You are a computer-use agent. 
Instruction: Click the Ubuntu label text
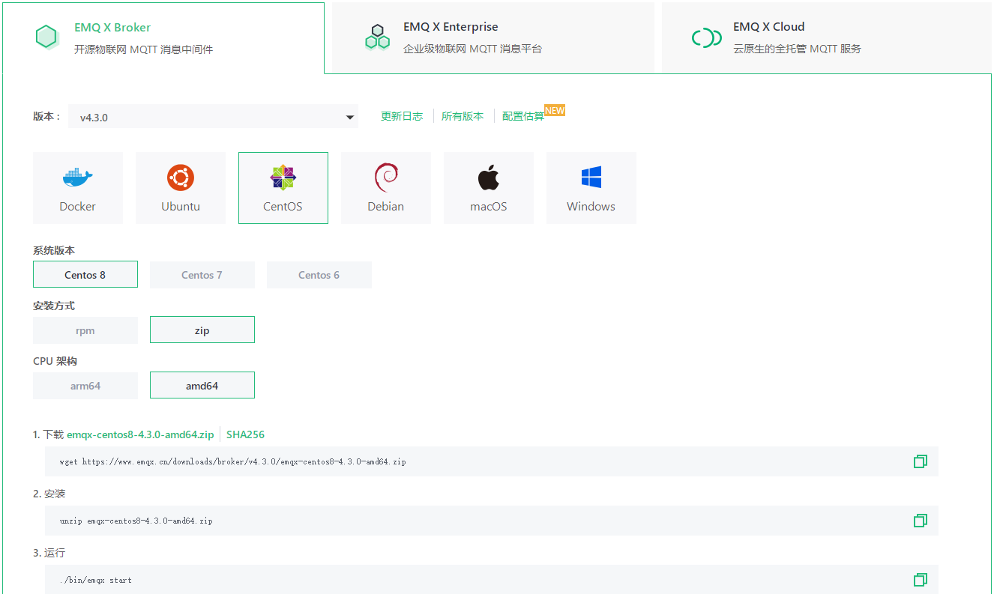click(x=181, y=207)
